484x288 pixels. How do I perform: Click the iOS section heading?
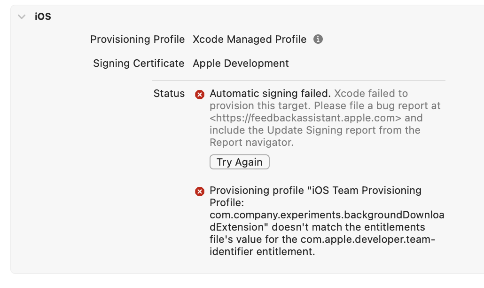click(x=43, y=16)
